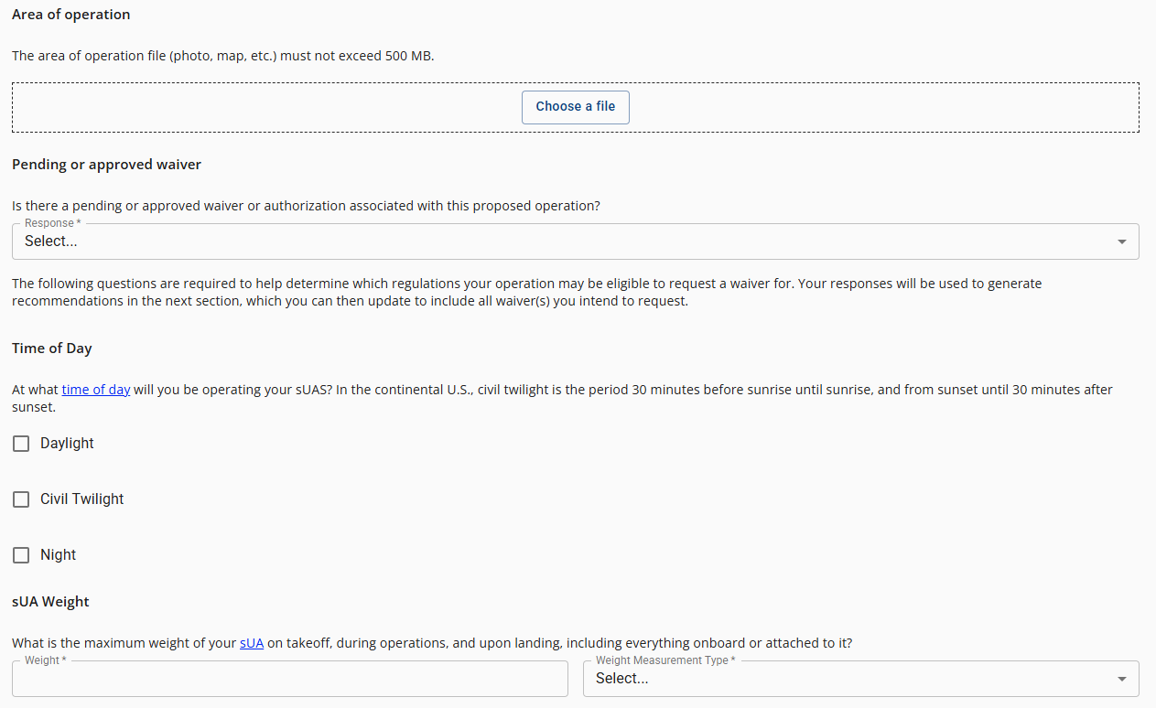Open the Response select dropdown

click(x=575, y=241)
